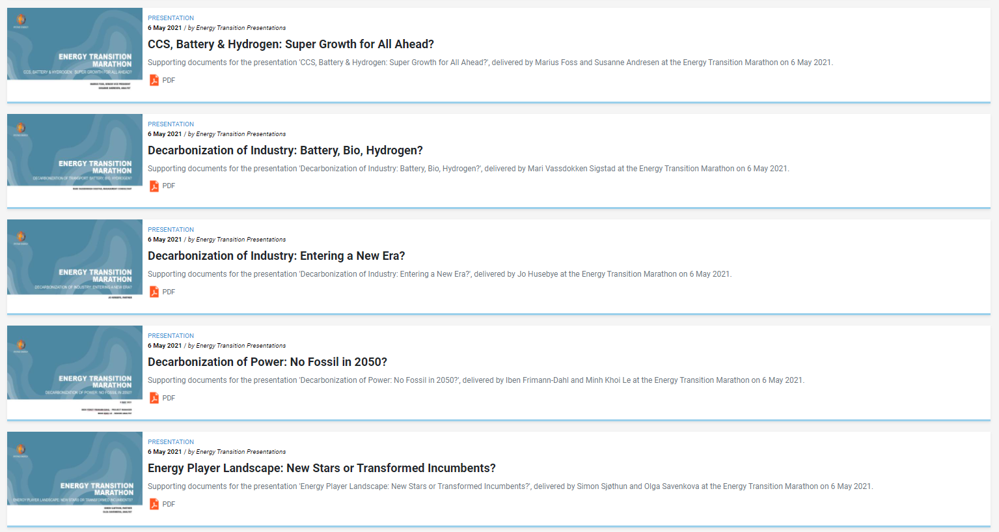Click PDF text label under Entering a New Era
The width and height of the screenshot is (999, 532).
pos(169,292)
